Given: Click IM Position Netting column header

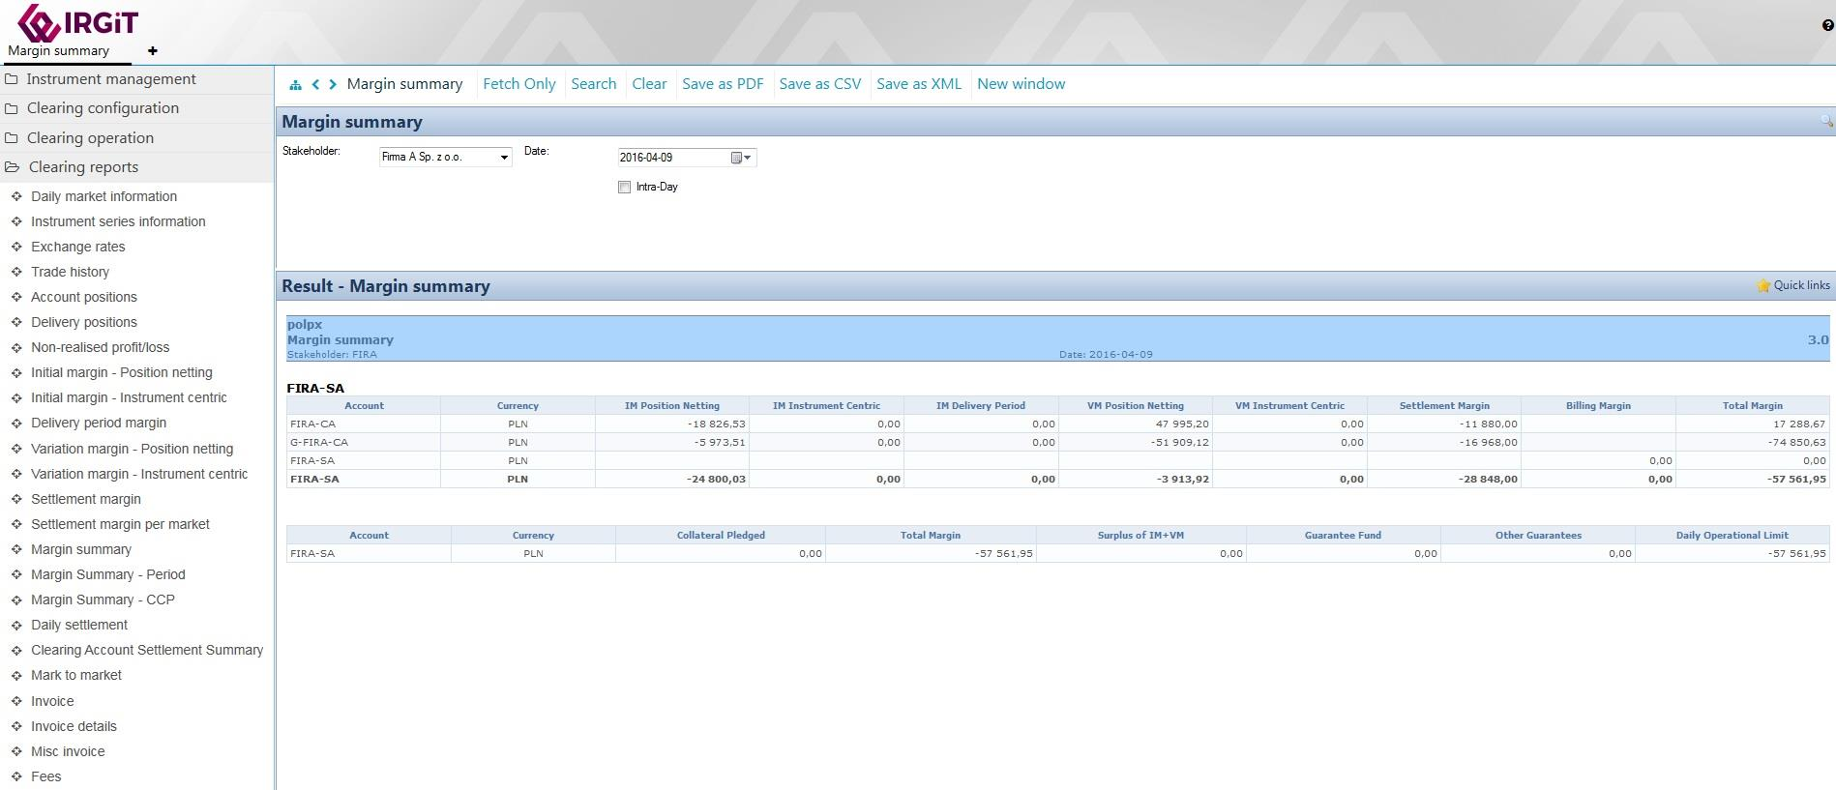Looking at the screenshot, I should 672,405.
